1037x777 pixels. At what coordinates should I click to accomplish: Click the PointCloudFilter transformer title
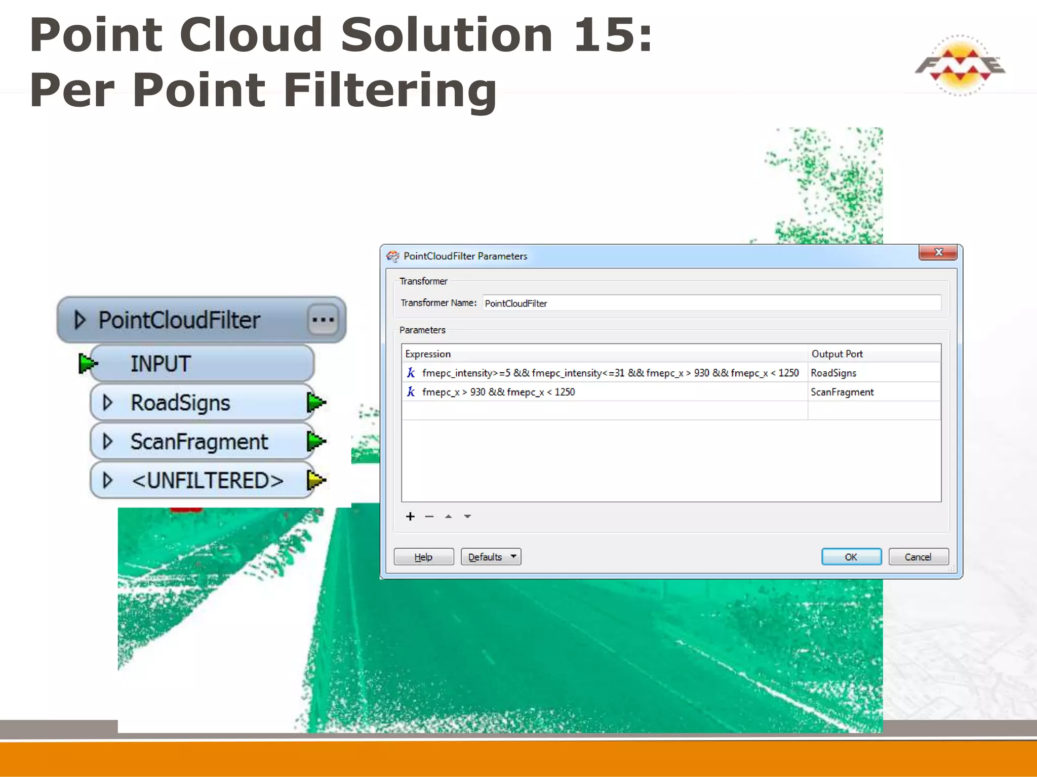point(179,320)
